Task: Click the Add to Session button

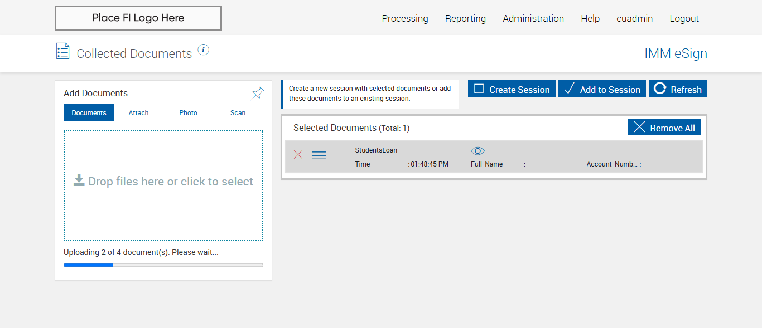Action: 602,89
